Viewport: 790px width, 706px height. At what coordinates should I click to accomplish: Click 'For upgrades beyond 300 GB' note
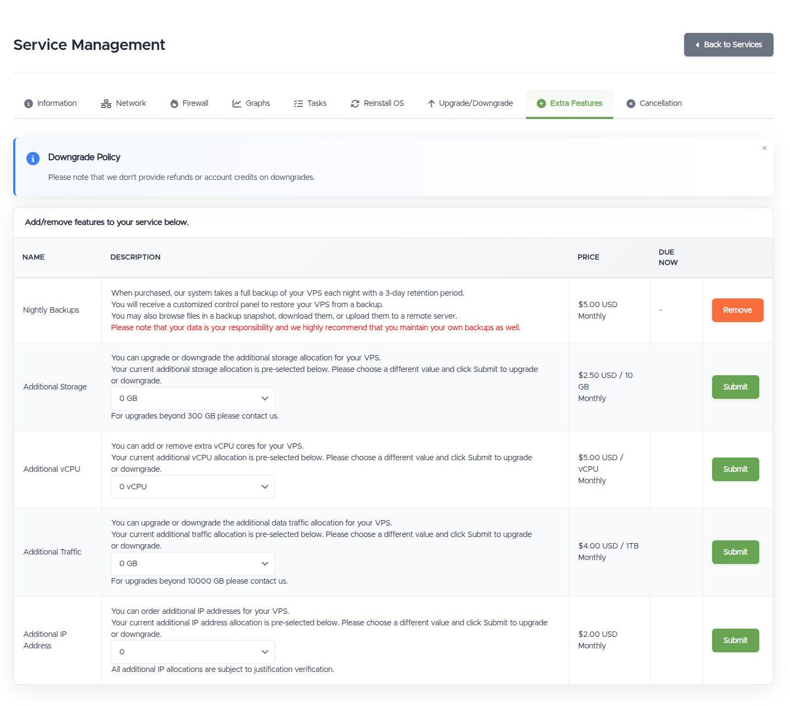[195, 416]
